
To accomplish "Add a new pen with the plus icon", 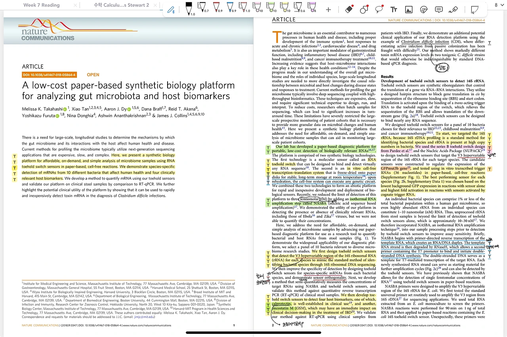I will click(x=328, y=9).
